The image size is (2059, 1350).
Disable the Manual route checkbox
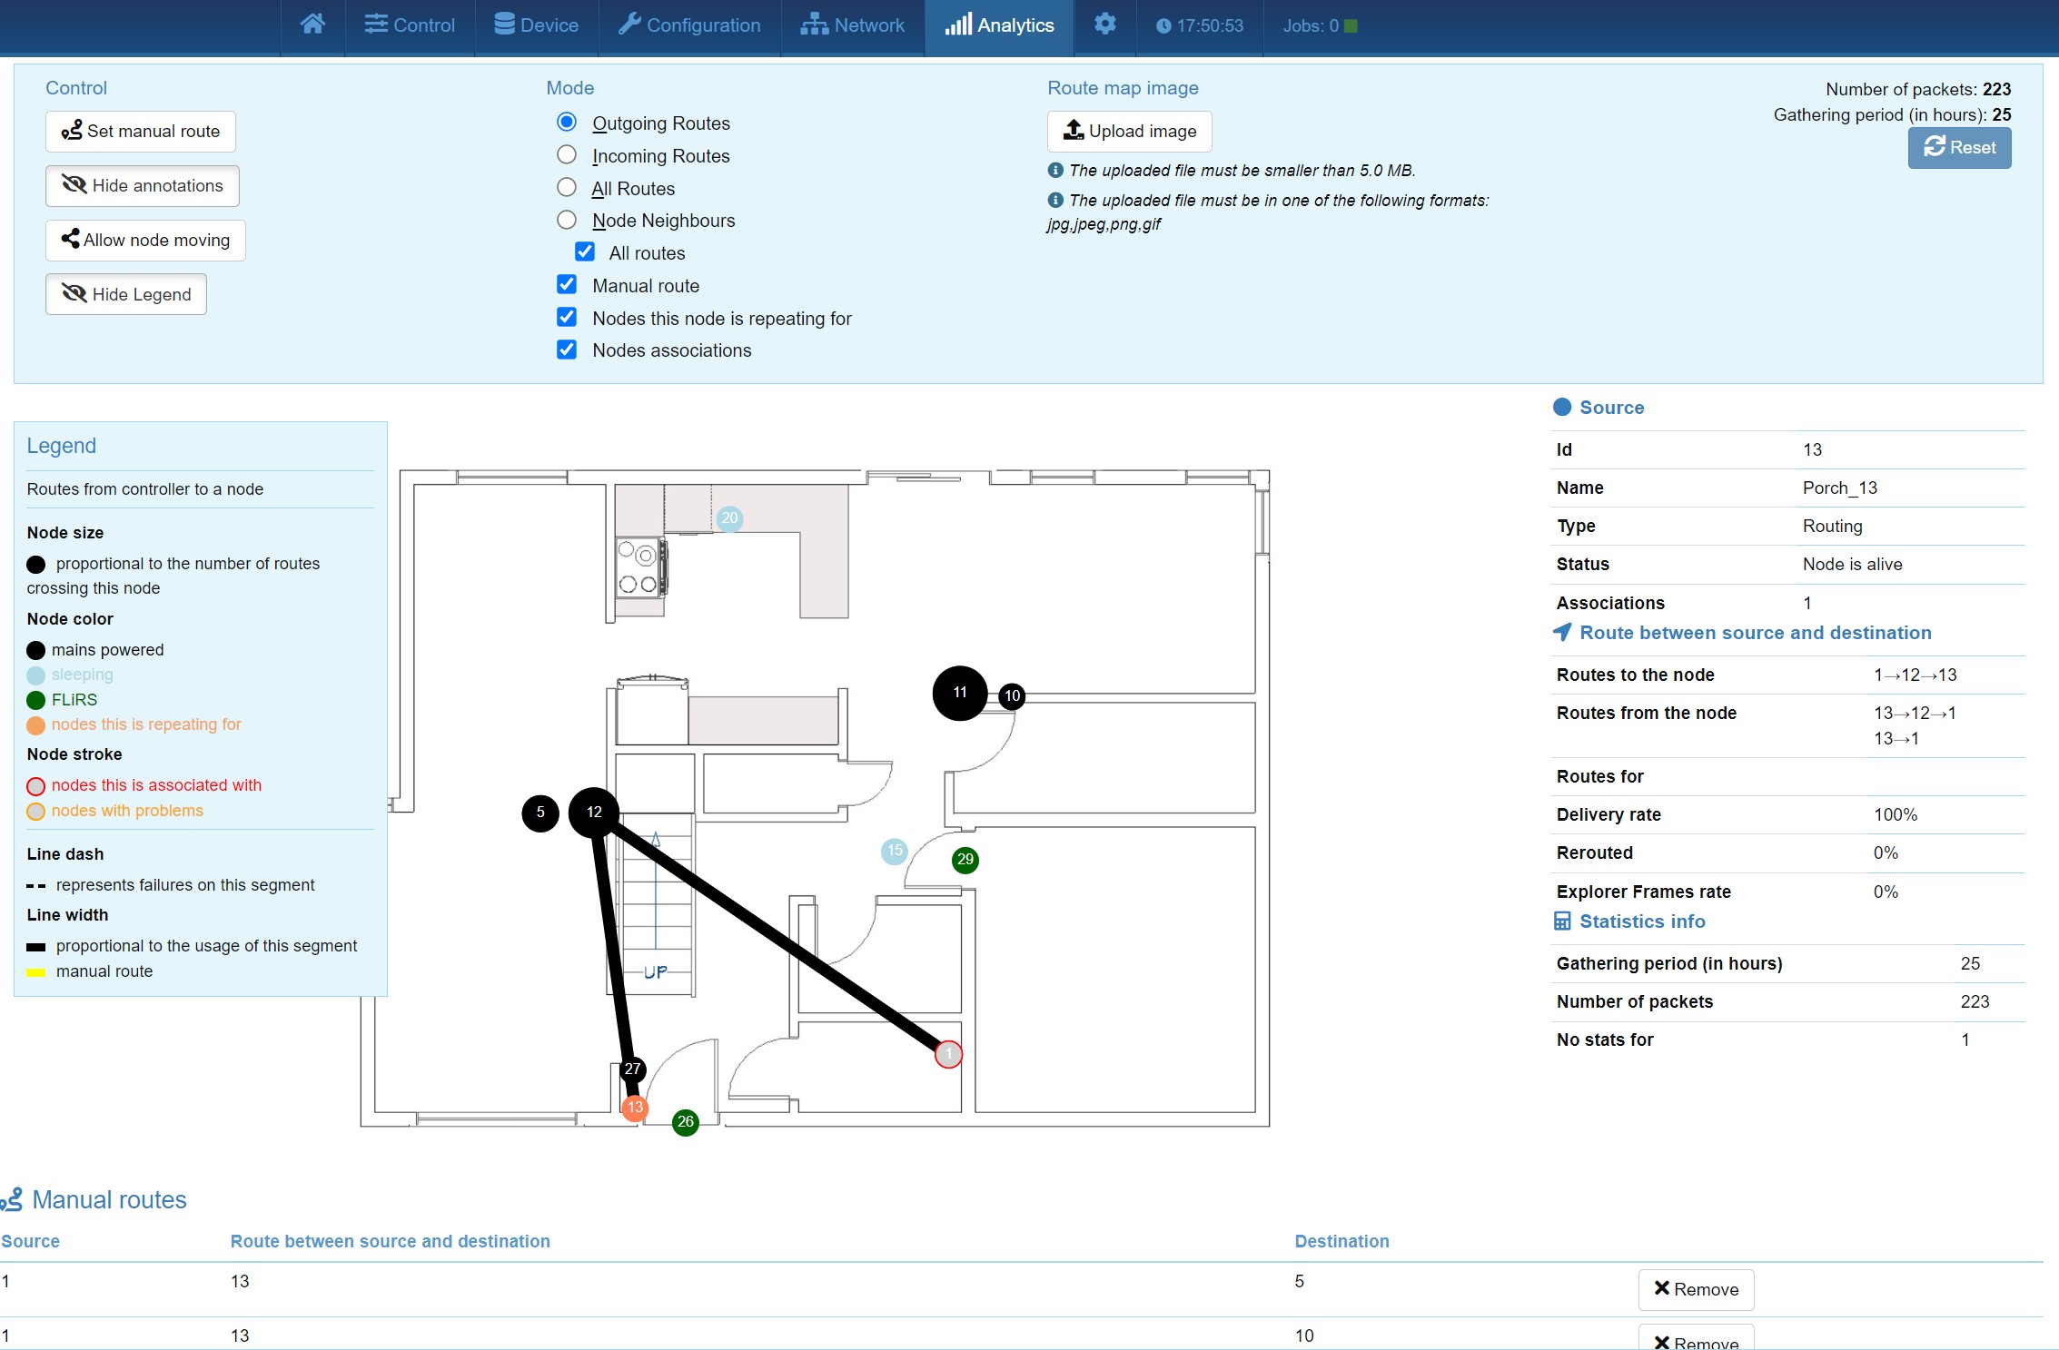coord(567,284)
